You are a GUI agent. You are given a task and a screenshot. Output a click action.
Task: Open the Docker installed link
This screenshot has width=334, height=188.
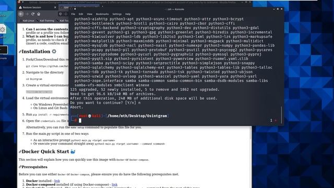pyautogui.click(x=57, y=181)
